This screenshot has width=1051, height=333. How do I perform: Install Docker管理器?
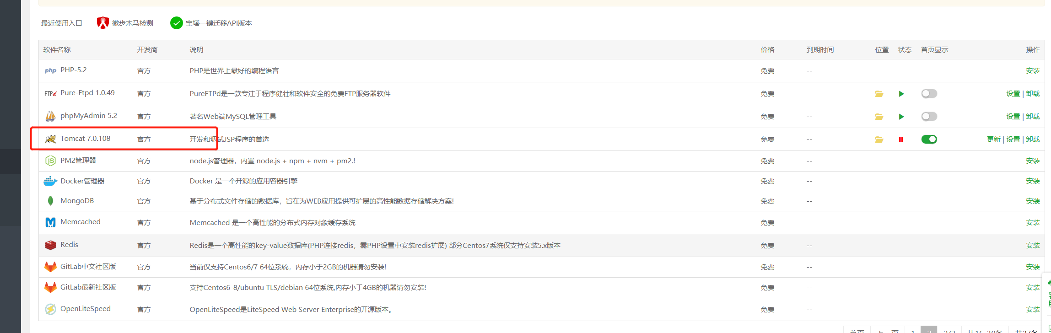click(1033, 181)
